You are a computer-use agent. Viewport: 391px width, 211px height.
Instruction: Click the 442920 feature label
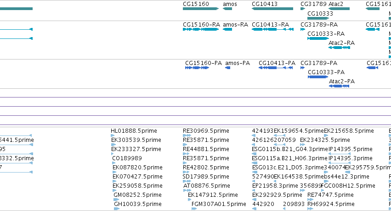click(x=263, y=204)
